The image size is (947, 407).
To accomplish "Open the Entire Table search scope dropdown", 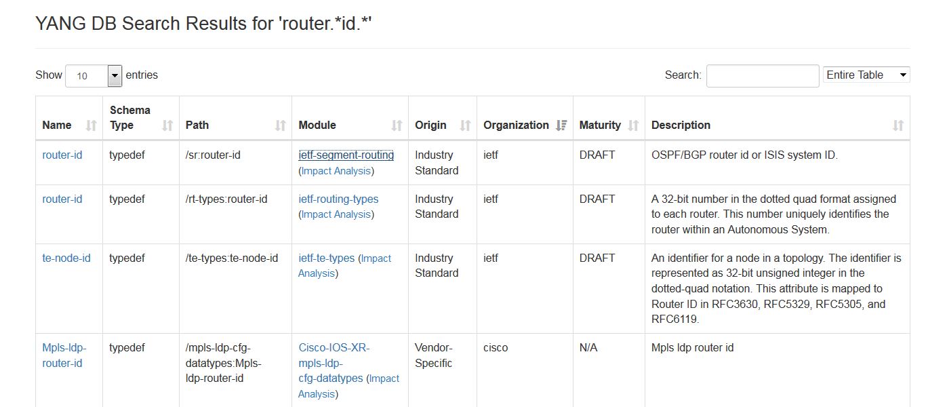I will click(866, 75).
